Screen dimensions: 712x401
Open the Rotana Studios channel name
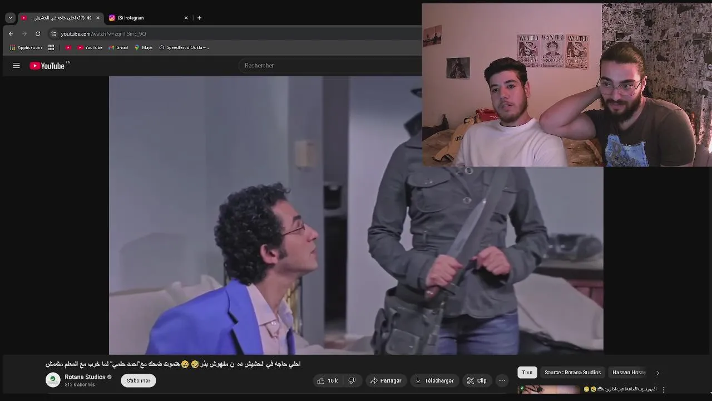[85, 377]
